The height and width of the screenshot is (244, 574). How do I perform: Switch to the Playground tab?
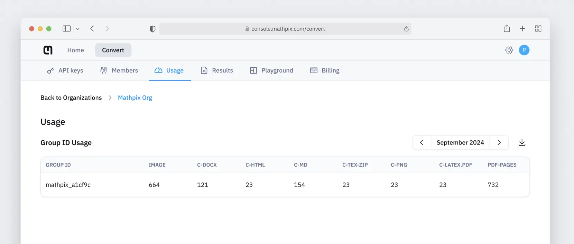point(271,71)
